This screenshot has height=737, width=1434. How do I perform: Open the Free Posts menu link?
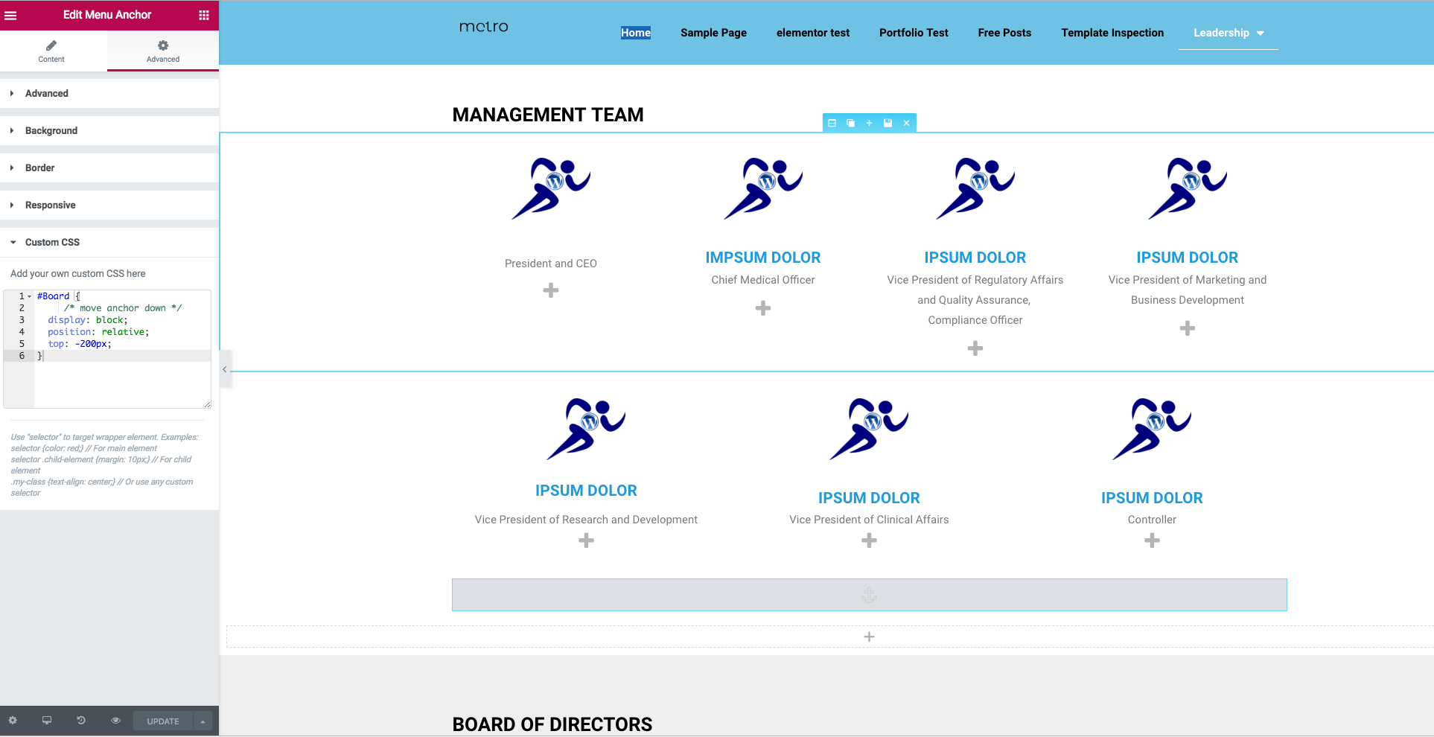(1004, 33)
